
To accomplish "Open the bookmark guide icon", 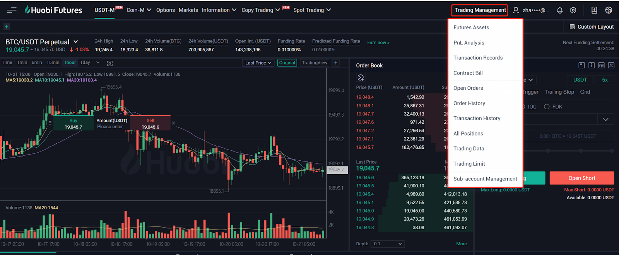I will 581,65.
